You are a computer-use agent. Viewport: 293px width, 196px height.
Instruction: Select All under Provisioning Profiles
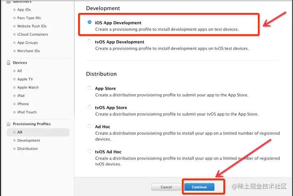pos(38,132)
